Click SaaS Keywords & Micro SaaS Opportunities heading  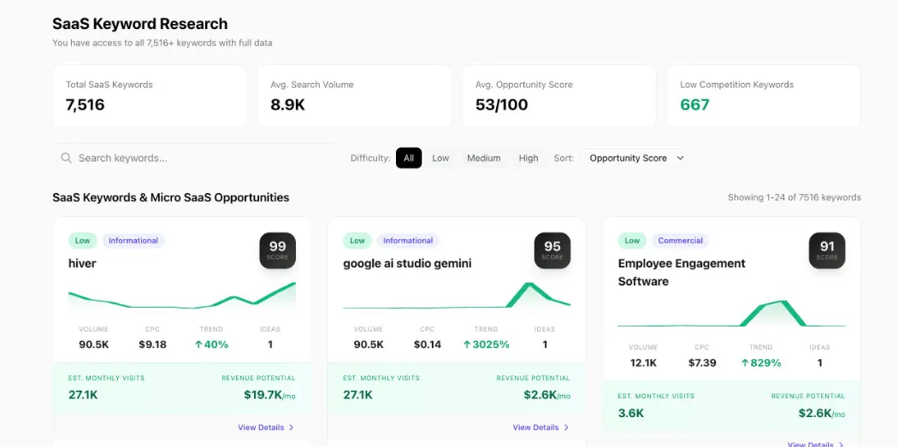pyautogui.click(x=171, y=197)
